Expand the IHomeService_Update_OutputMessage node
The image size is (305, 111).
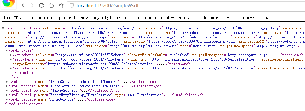7,86
